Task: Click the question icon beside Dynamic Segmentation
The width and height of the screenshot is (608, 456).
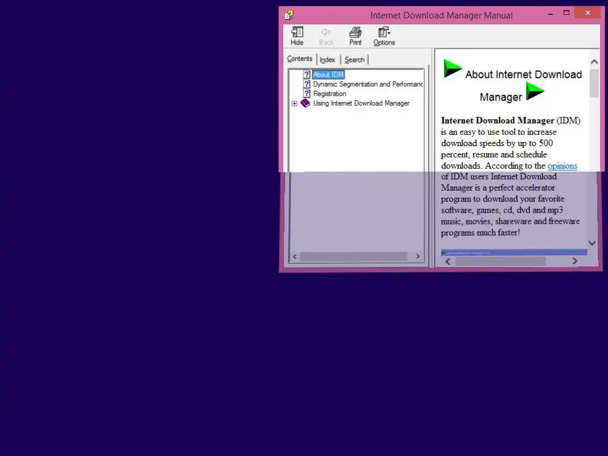Action: (307, 84)
